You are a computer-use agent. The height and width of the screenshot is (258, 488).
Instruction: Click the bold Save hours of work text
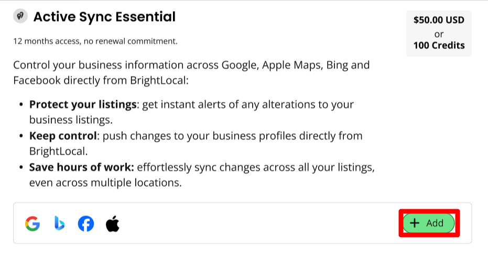click(x=82, y=168)
